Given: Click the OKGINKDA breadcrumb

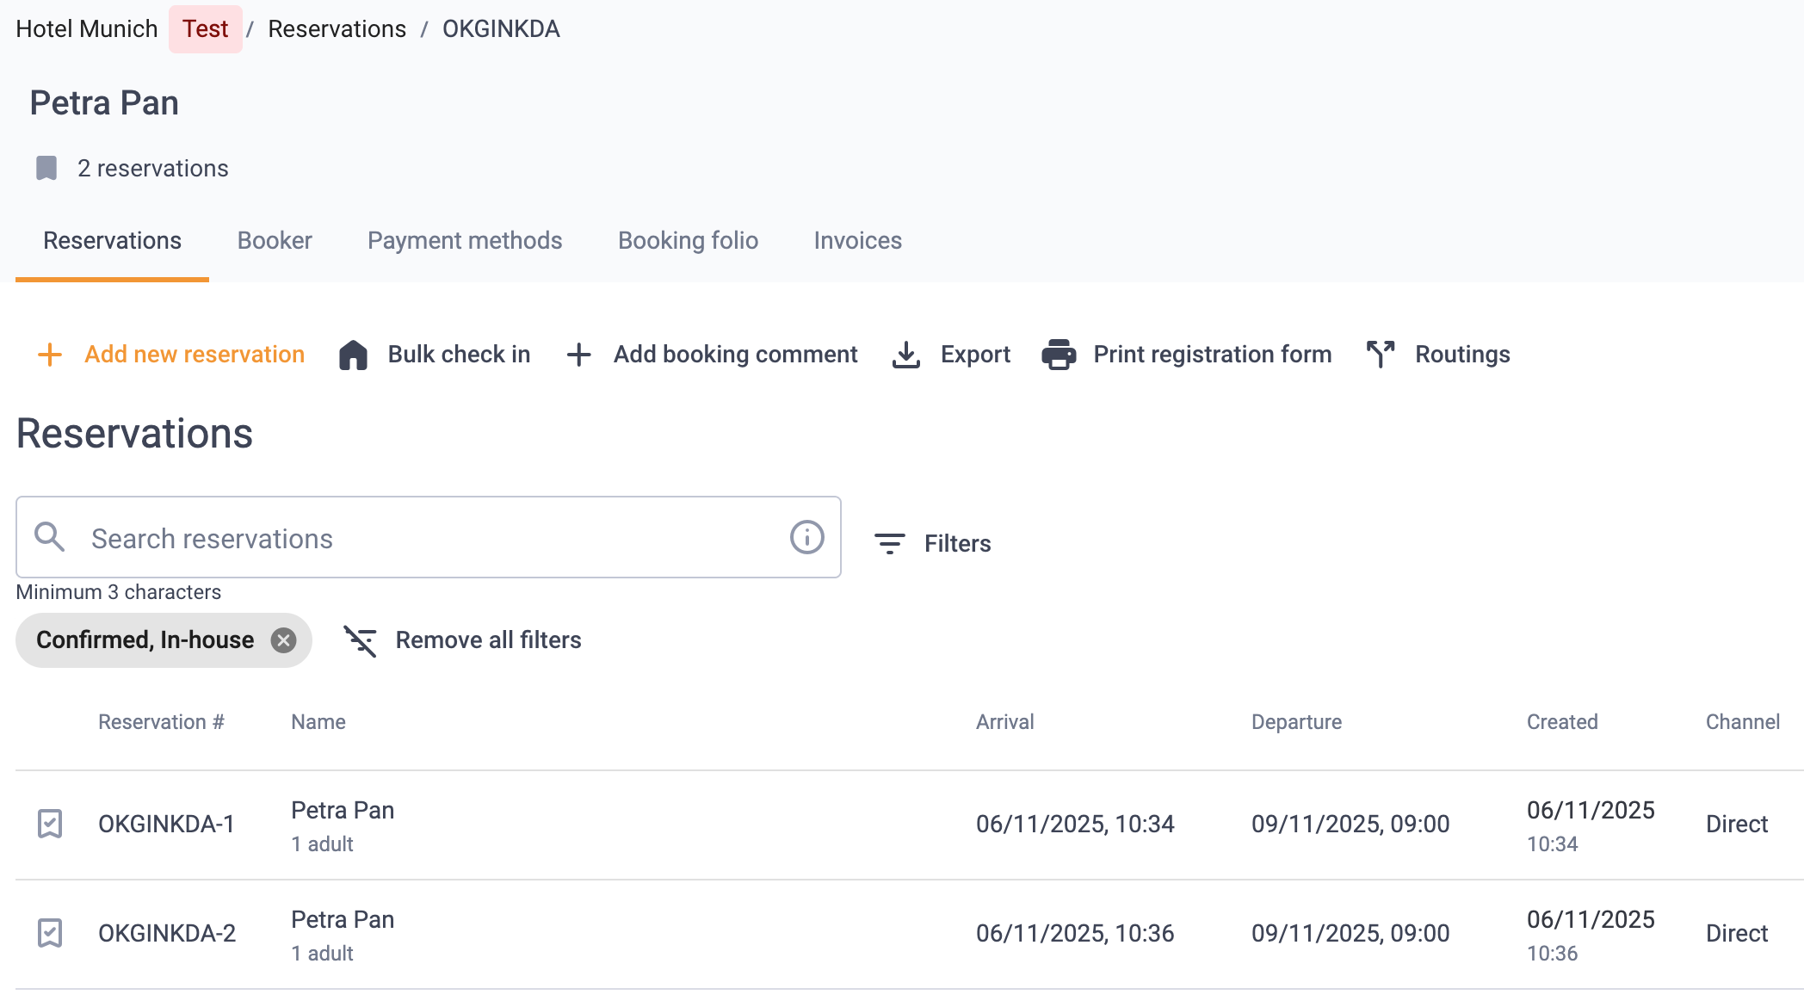Looking at the screenshot, I should click(501, 29).
